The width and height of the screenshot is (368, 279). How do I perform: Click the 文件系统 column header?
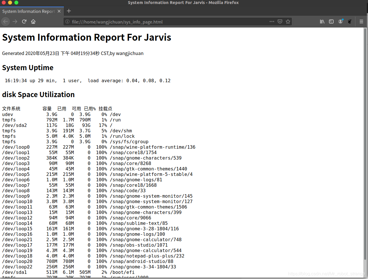(x=11, y=109)
